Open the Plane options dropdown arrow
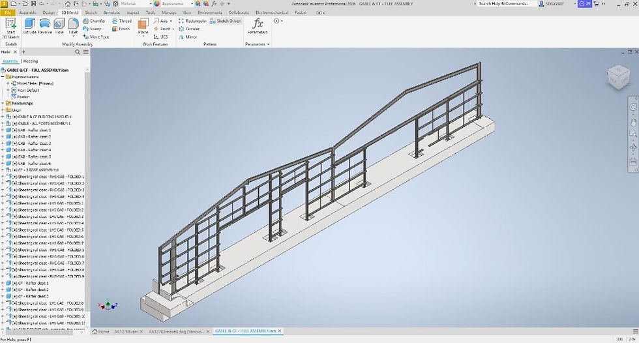This screenshot has height=343, width=639. tap(143, 37)
